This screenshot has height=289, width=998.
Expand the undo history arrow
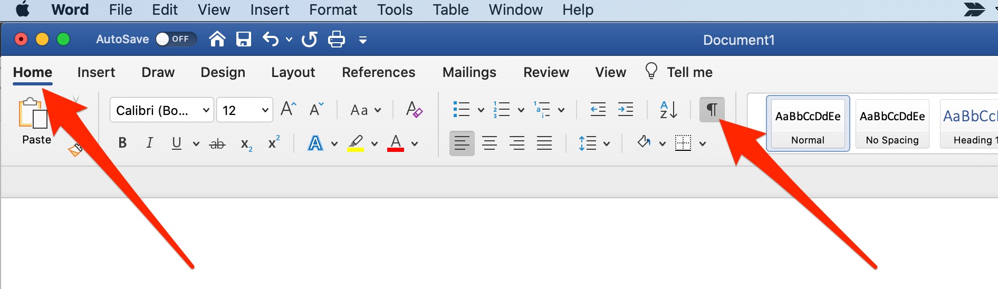289,40
